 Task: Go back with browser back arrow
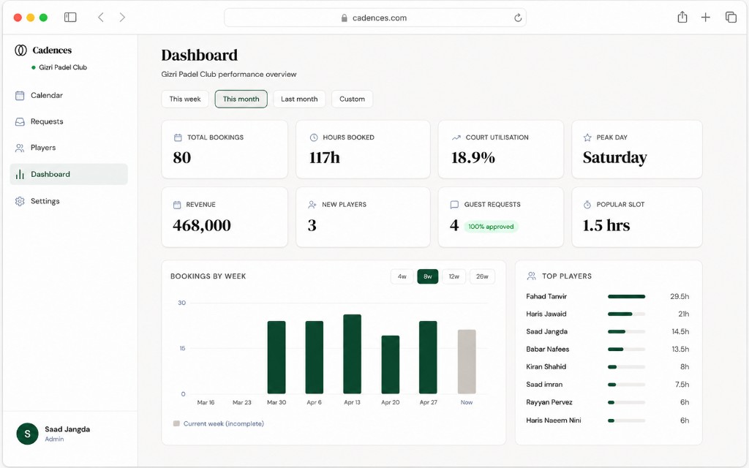(x=101, y=18)
